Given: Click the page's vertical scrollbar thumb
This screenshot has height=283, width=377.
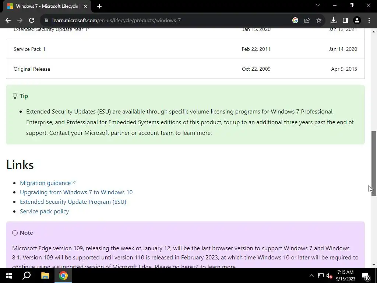Looking at the screenshot, I should click(x=374, y=164).
